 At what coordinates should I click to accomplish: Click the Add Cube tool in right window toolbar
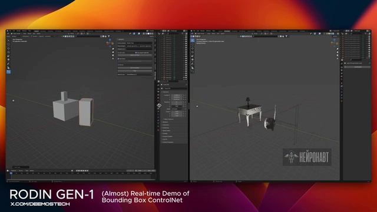(193, 72)
